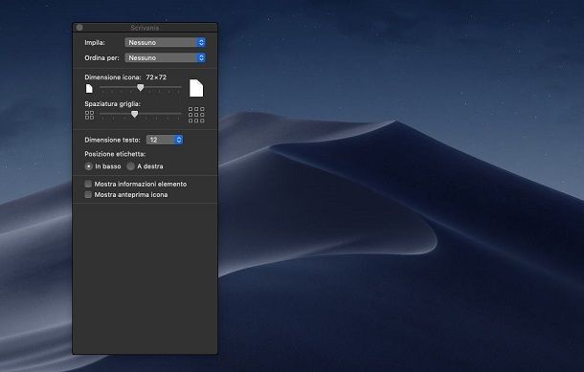
Task: Click the Impila label text
Action: click(95, 43)
